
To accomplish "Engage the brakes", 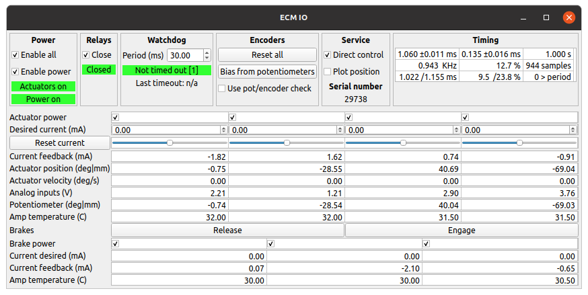I will click(x=462, y=230).
